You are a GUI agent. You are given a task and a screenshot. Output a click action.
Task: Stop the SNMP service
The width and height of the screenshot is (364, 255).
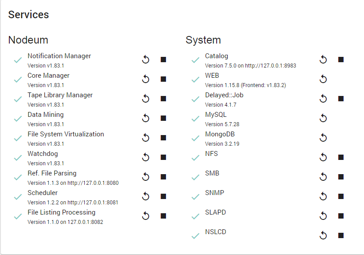click(x=341, y=196)
